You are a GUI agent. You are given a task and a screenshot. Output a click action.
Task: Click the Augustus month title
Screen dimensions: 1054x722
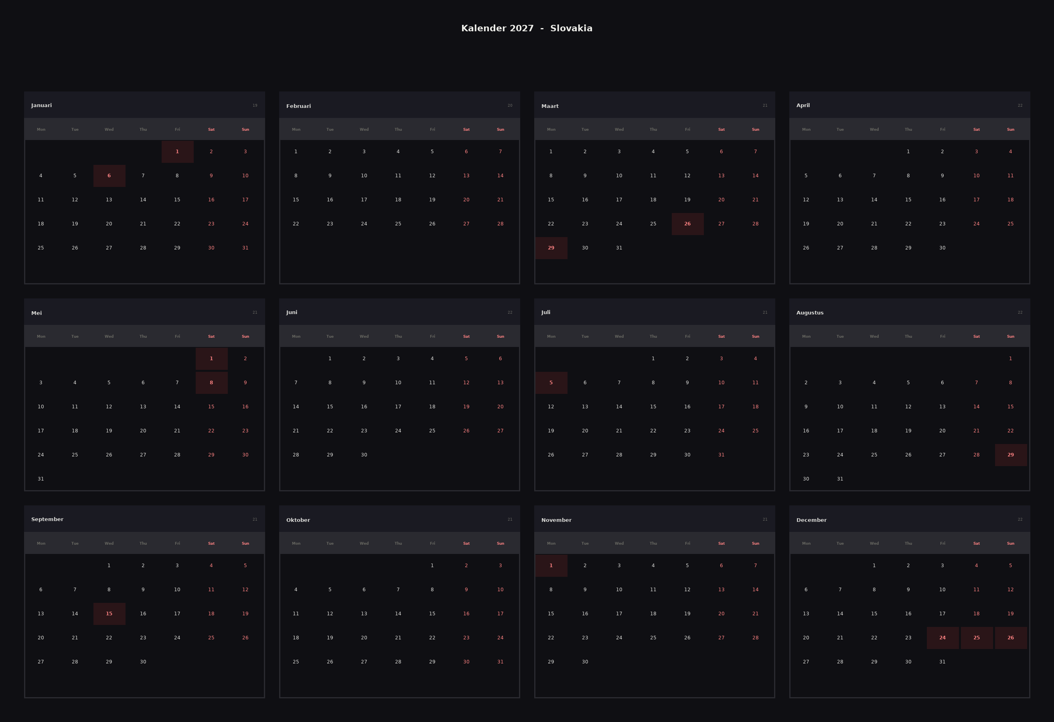[809, 312]
